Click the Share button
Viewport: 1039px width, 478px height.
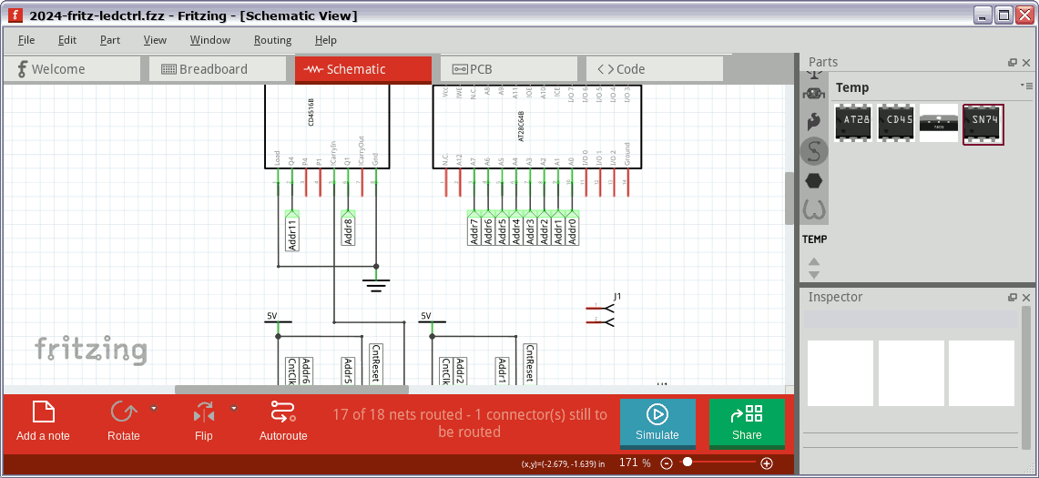(747, 423)
